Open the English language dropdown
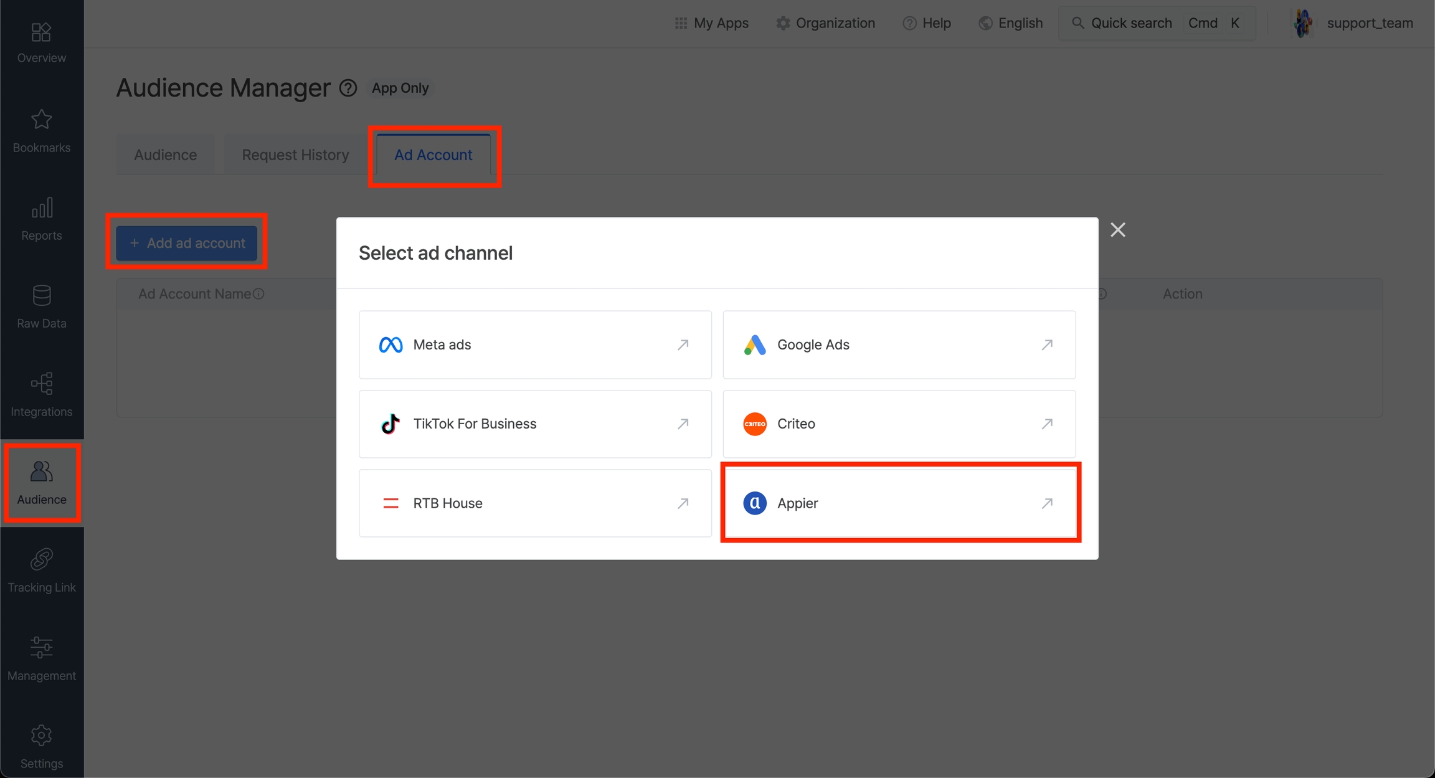This screenshot has width=1435, height=778. point(1010,23)
